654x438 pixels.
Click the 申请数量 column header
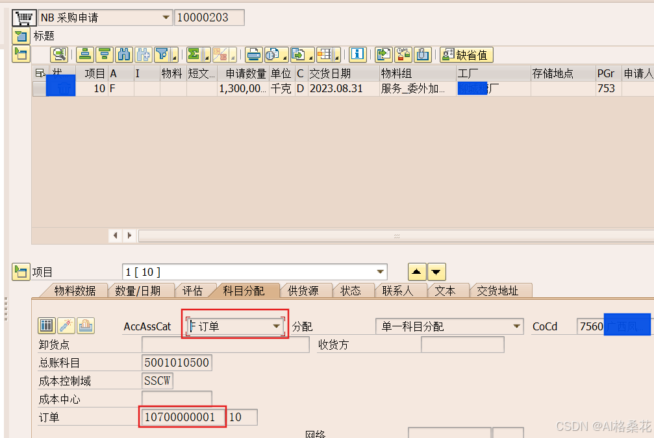[x=243, y=74]
